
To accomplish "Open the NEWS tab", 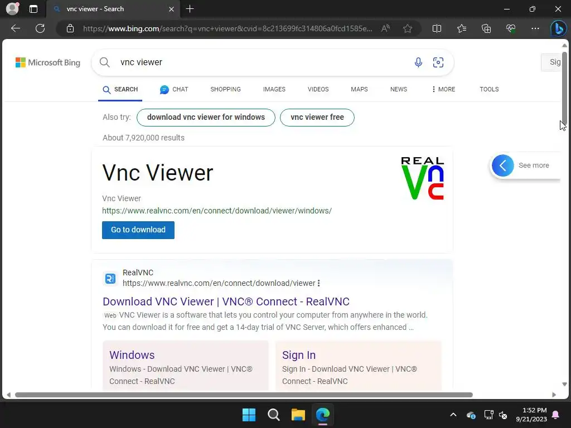I will click(x=398, y=90).
